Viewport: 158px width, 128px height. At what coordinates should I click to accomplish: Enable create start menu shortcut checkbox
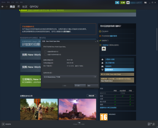coord(45,54)
